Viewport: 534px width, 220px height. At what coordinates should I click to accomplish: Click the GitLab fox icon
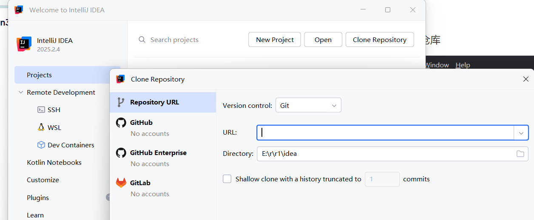pos(121,183)
